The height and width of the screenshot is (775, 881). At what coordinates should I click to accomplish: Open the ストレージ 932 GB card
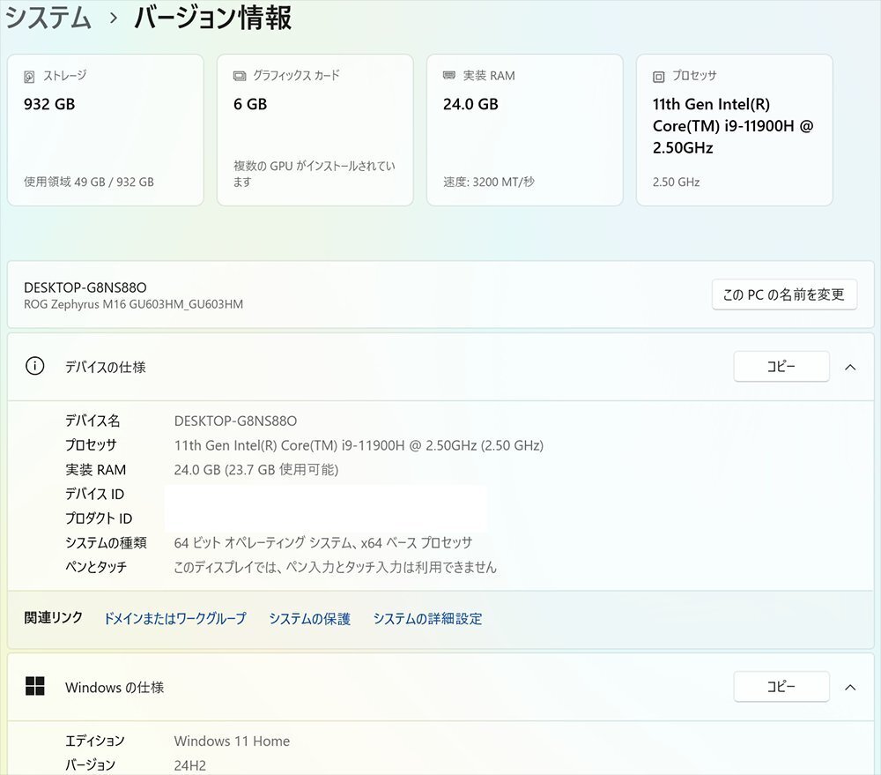tap(105, 130)
